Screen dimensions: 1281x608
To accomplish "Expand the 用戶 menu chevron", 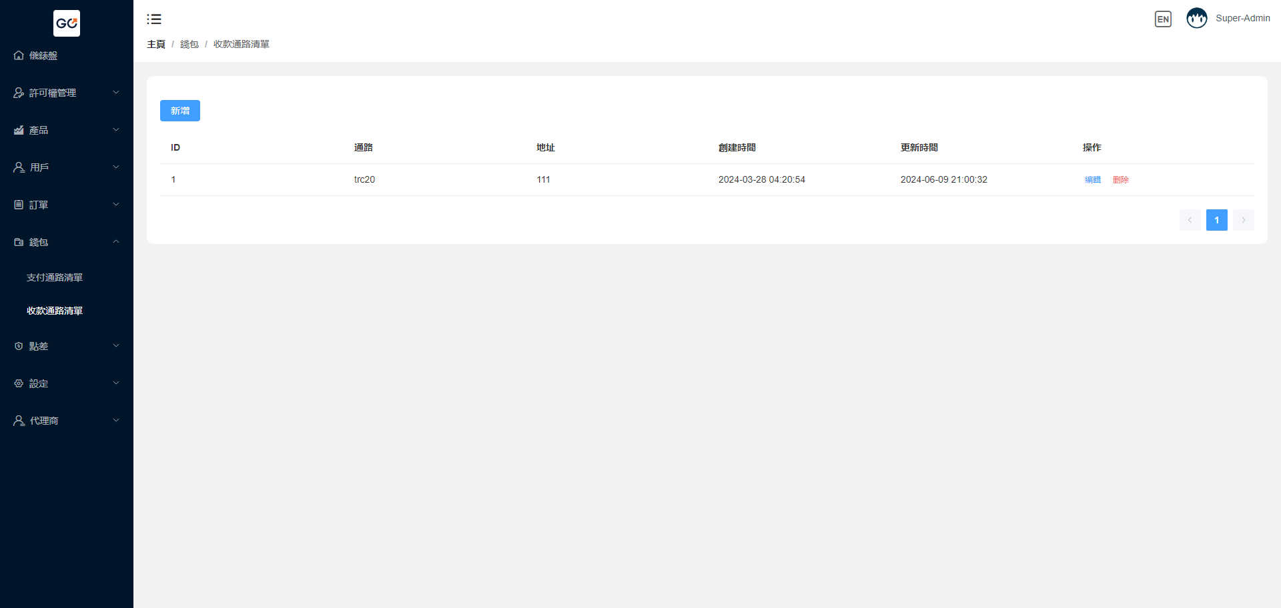I will [116, 167].
